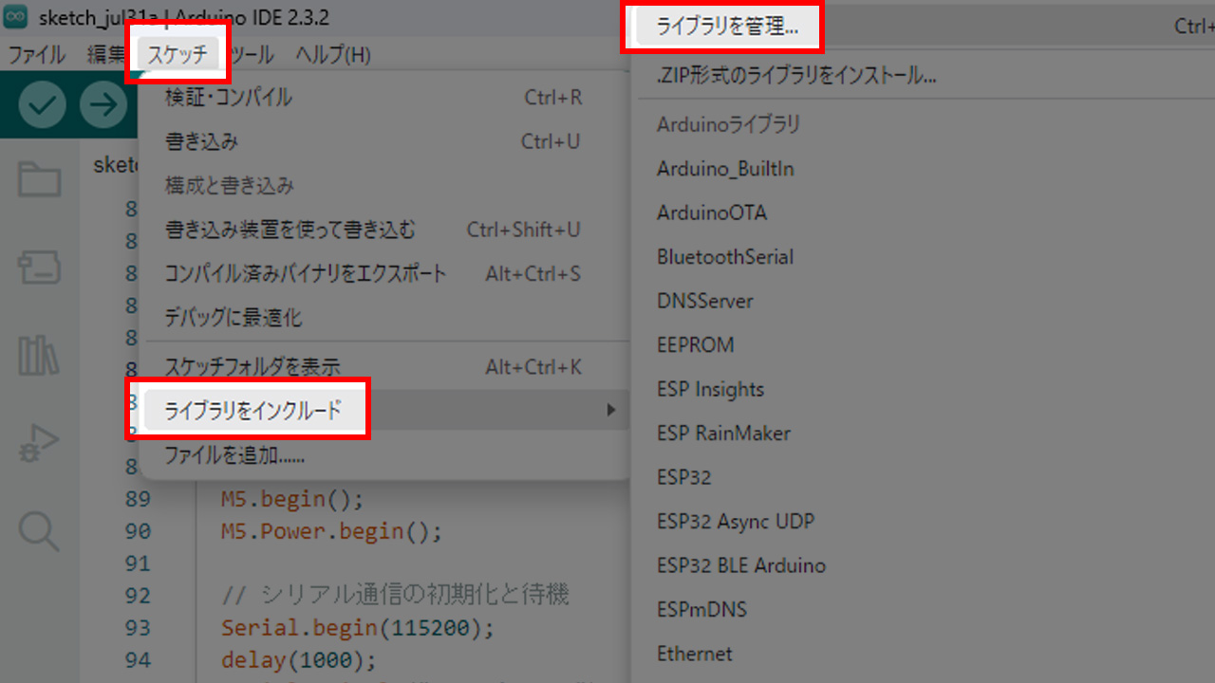Open the ヘルプ(H) menu
This screenshot has height=683, width=1215.
(332, 55)
